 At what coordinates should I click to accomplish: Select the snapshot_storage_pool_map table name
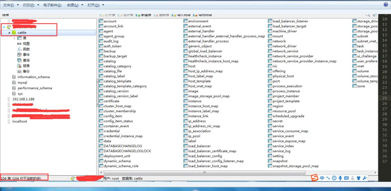[x=296, y=166]
